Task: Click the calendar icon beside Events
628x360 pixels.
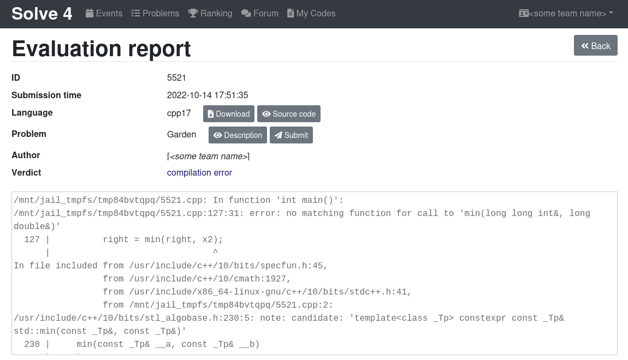Action: point(90,13)
